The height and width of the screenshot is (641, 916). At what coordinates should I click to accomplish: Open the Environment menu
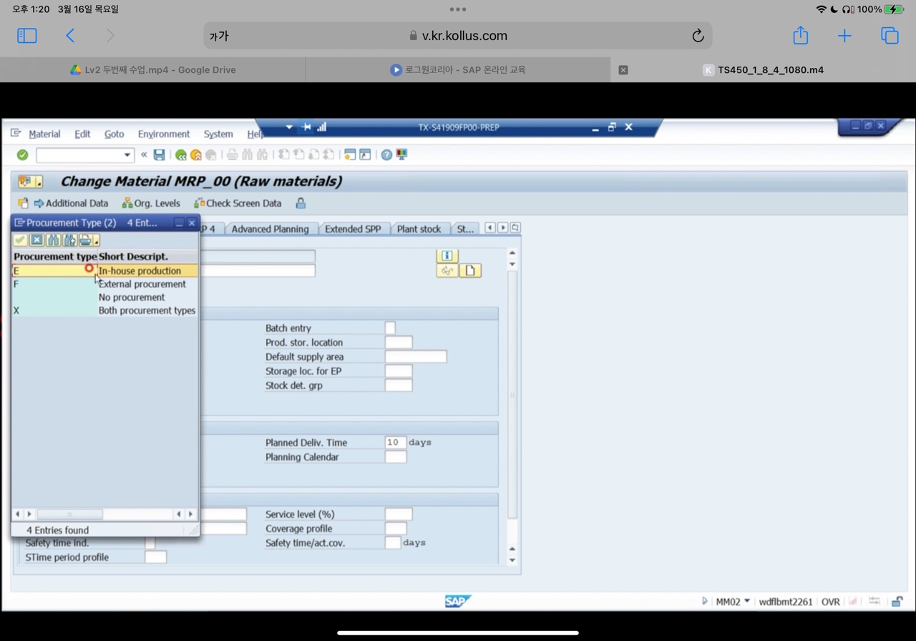point(164,134)
